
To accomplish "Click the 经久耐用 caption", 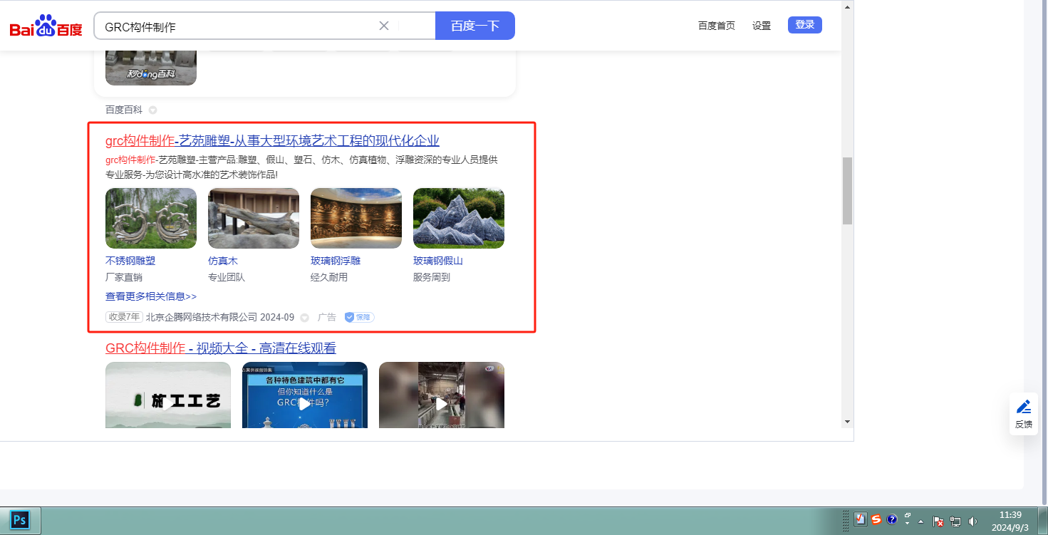I will [329, 277].
